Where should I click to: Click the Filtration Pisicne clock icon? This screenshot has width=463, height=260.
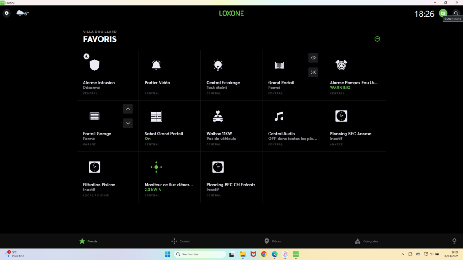[x=94, y=167]
